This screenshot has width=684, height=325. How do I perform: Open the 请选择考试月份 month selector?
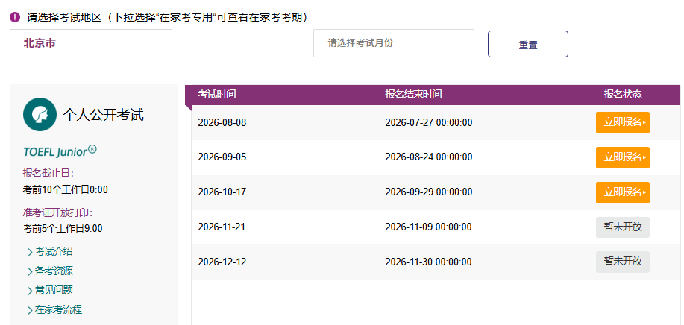click(x=394, y=43)
